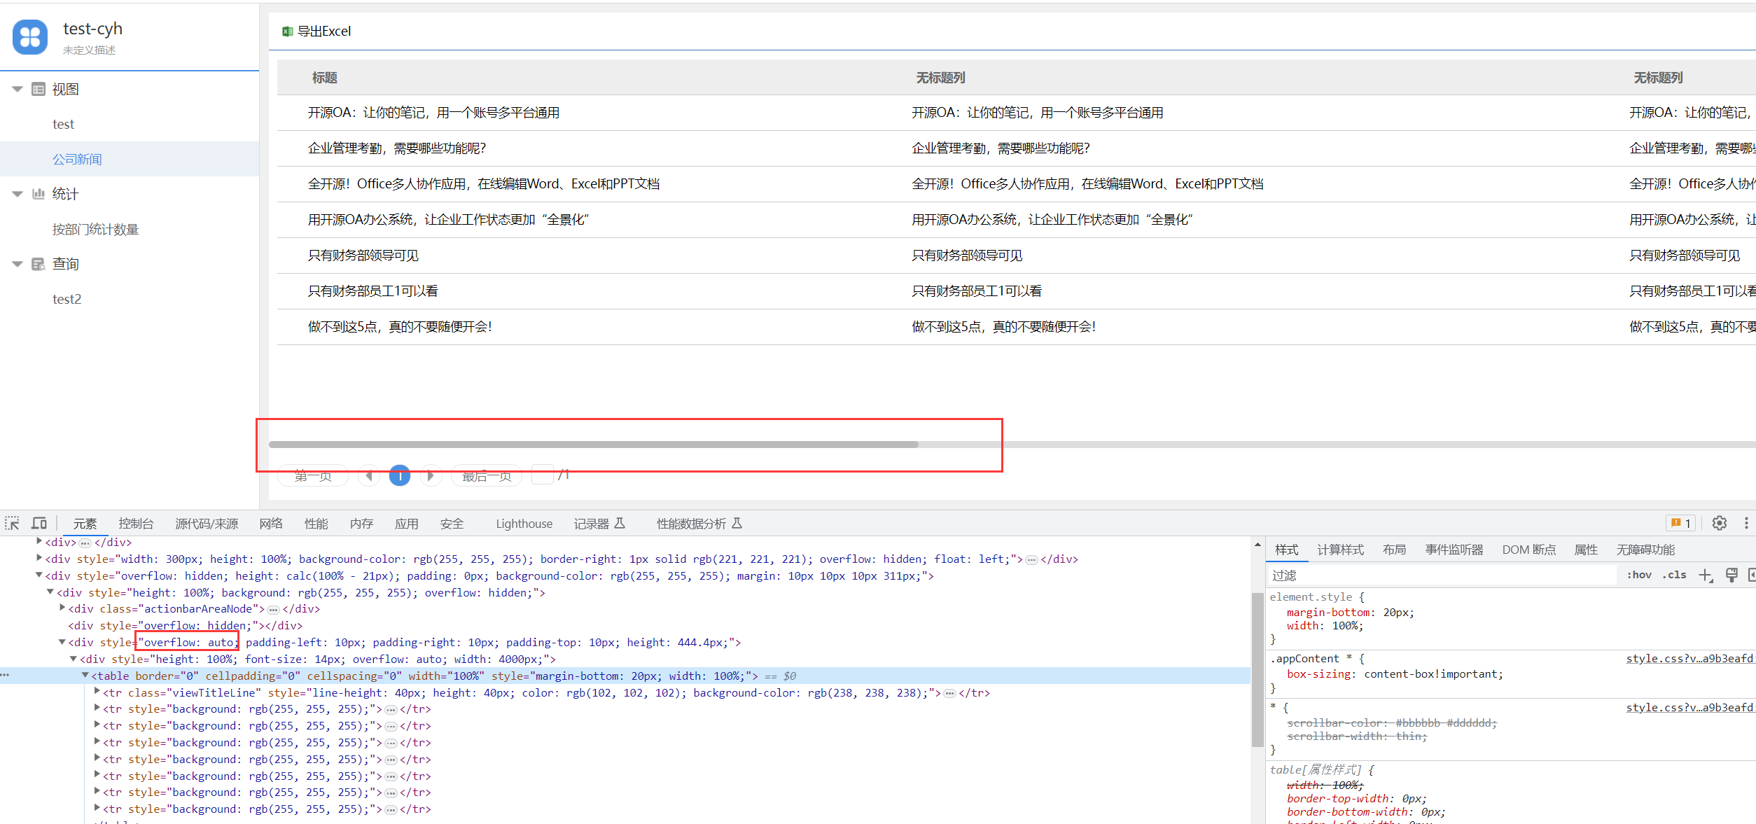Open the test2 query item
Viewport: 1756px width, 824px height.
coord(67,299)
